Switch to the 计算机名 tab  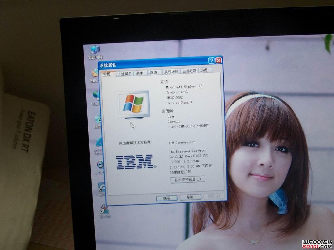[125, 74]
